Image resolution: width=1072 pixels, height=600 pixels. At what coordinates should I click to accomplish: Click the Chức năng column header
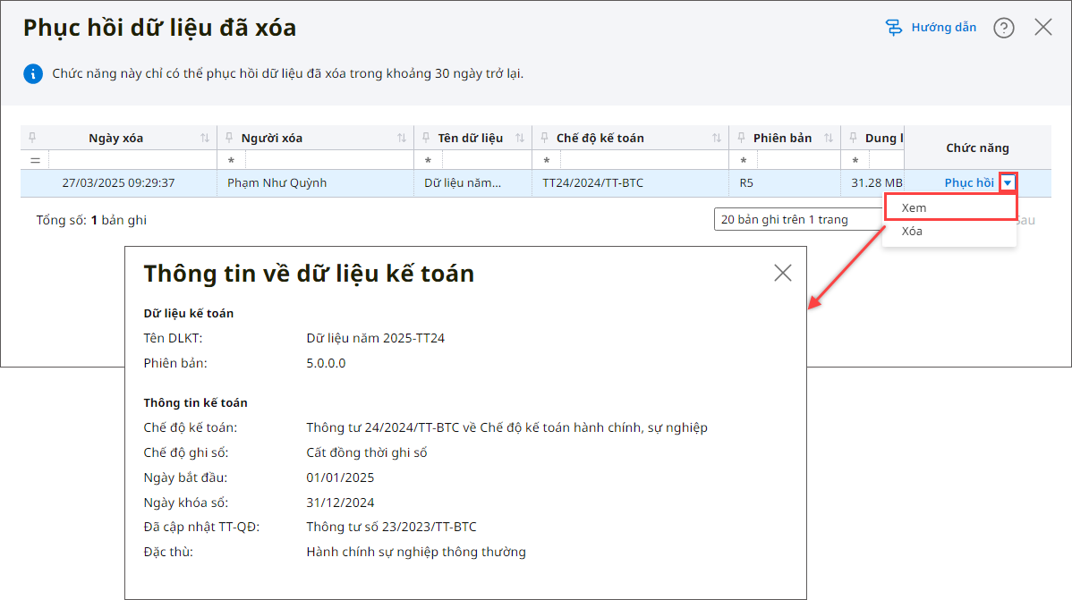pos(977,148)
